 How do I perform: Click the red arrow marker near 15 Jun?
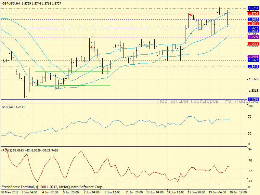point(190,15)
